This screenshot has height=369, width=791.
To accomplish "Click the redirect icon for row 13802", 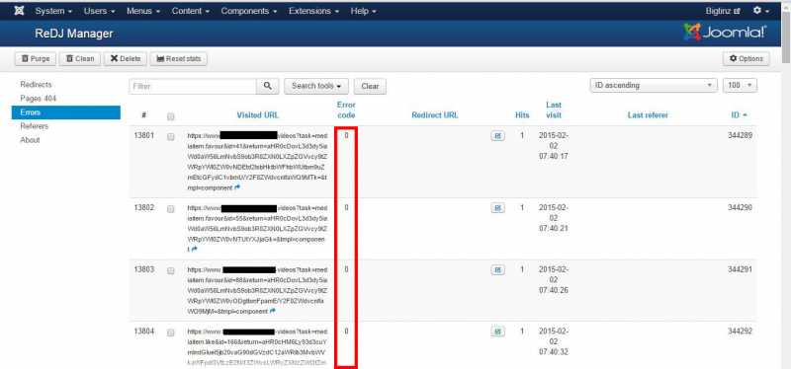I will pos(497,208).
